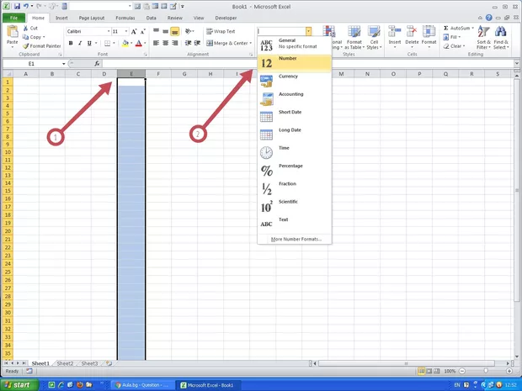
Task: Click the horizontal scrollbar thumb
Action: 406,363
